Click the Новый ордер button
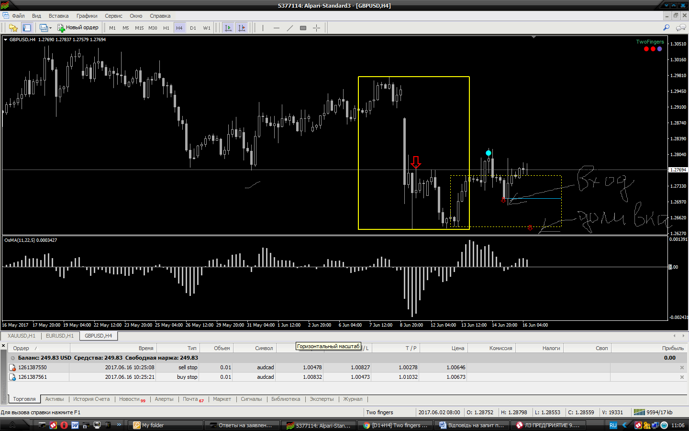This screenshot has width=689, height=431. [x=78, y=28]
